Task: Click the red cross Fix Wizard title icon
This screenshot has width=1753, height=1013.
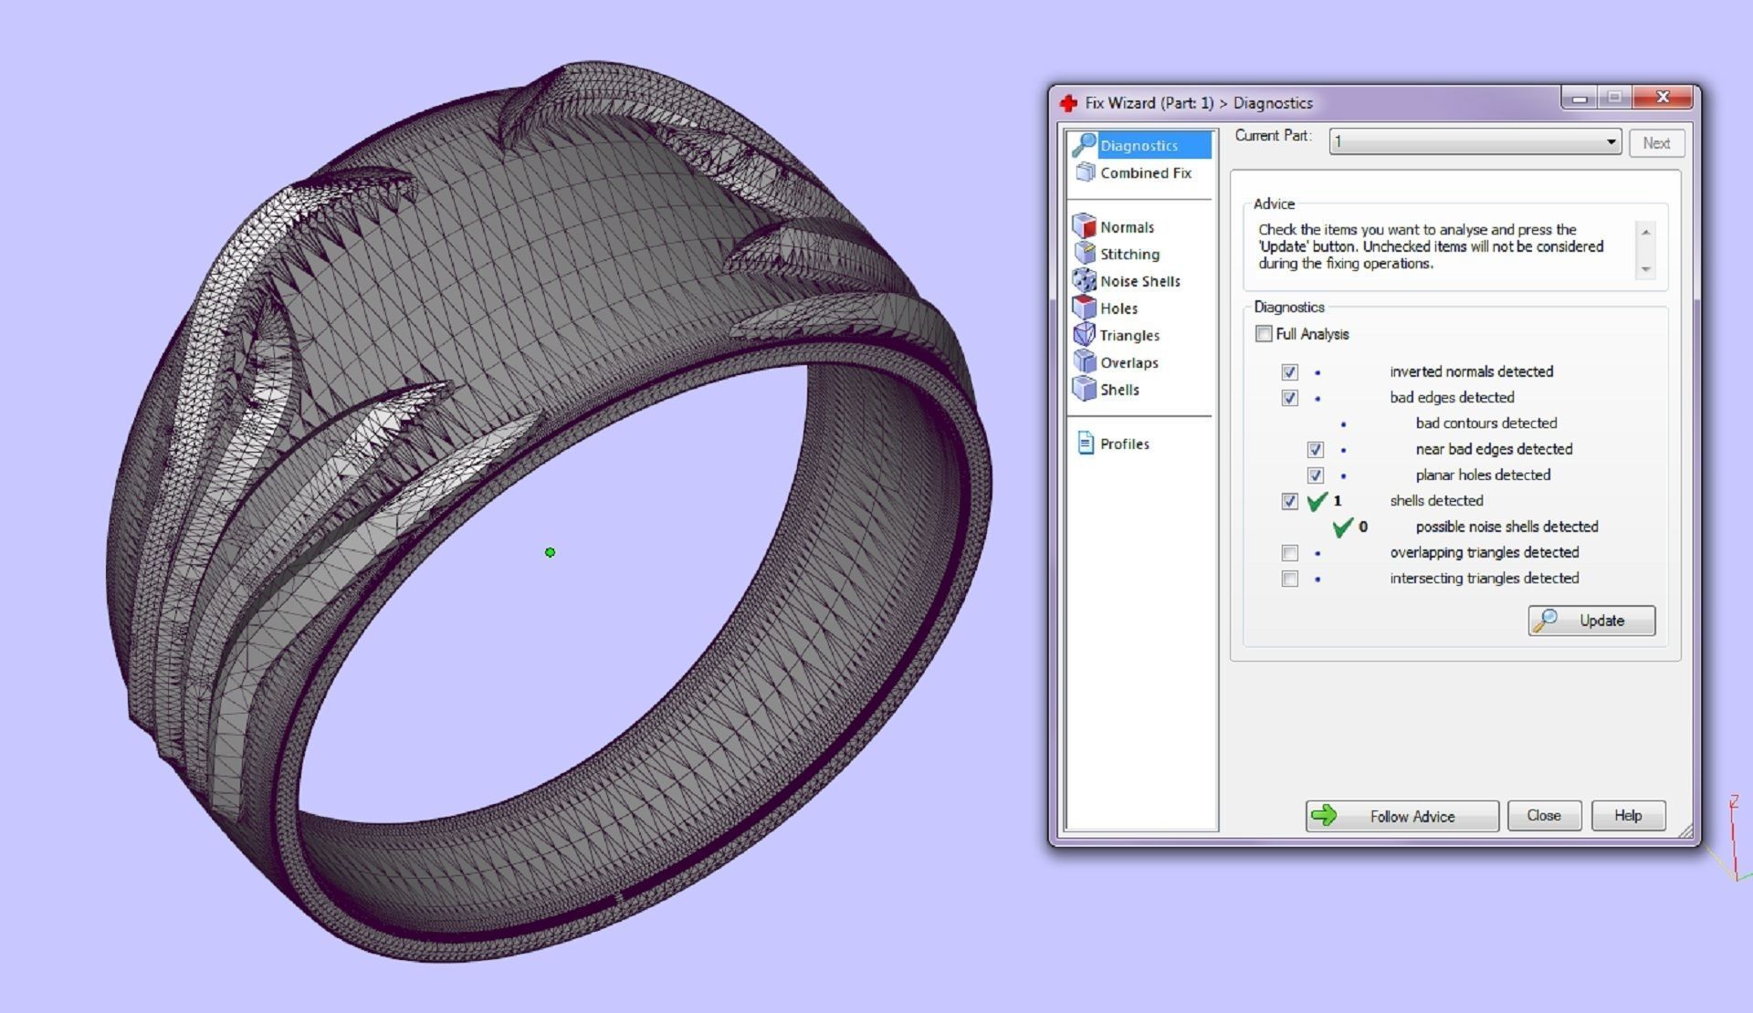Action: click(1068, 103)
